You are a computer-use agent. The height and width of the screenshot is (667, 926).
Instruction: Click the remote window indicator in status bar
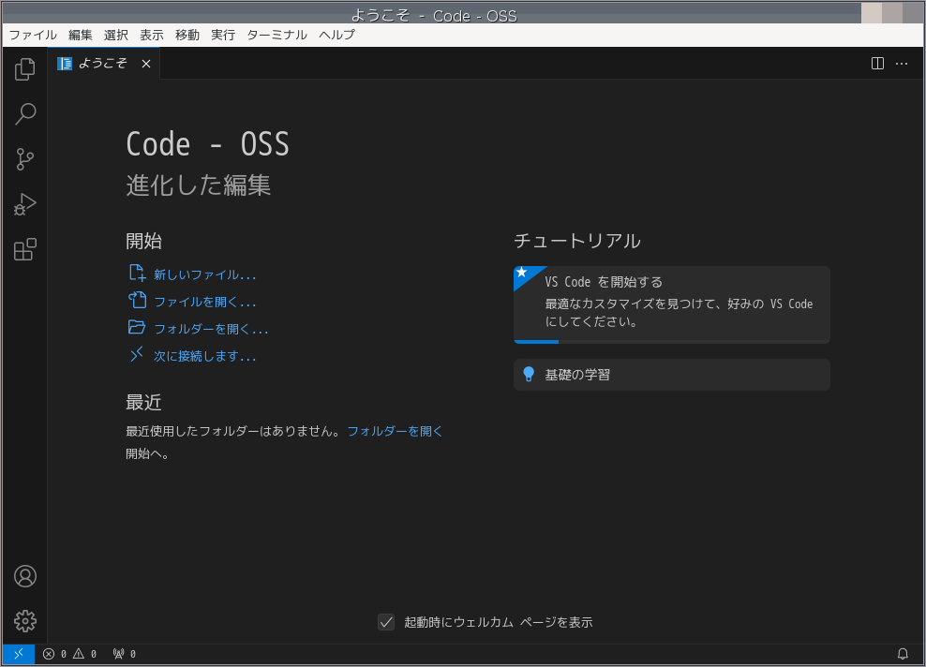pyautogui.click(x=19, y=654)
